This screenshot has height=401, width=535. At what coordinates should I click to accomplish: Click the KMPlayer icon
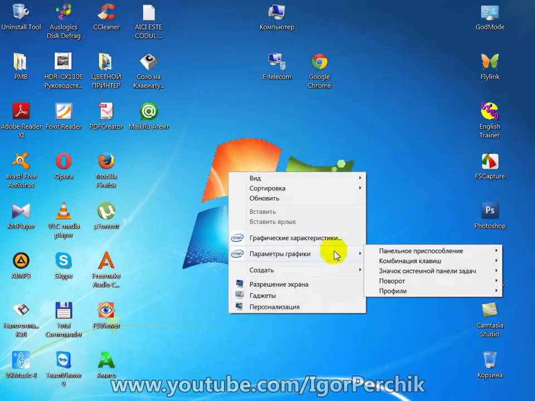coord(21,211)
